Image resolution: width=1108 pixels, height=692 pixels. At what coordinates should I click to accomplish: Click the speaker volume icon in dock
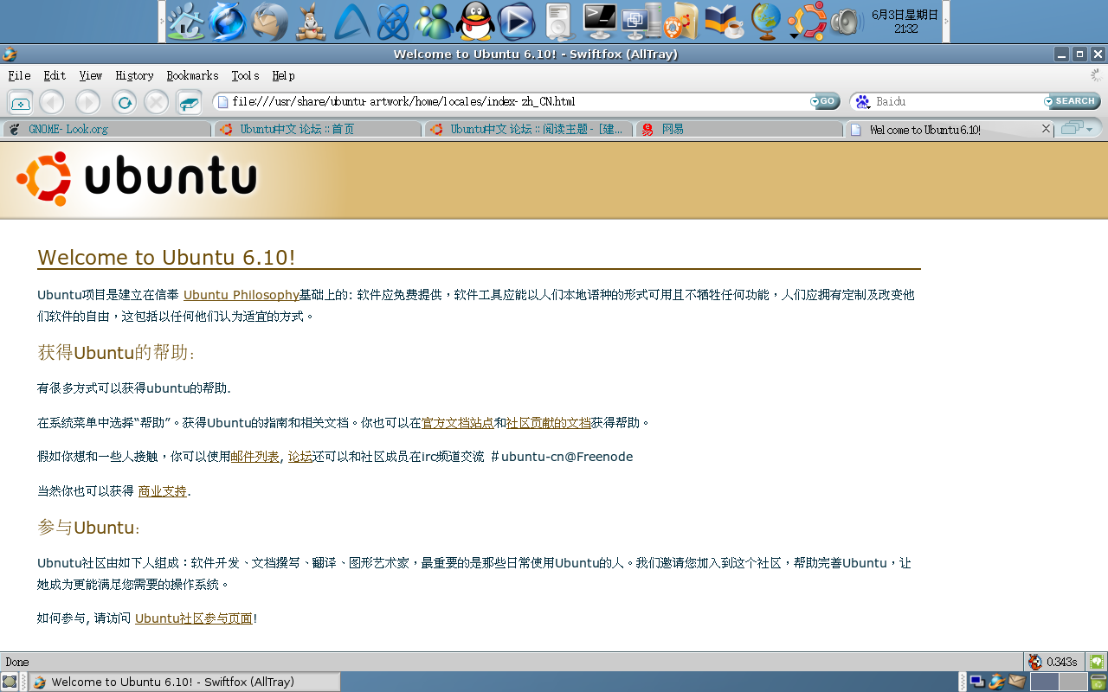(x=847, y=22)
